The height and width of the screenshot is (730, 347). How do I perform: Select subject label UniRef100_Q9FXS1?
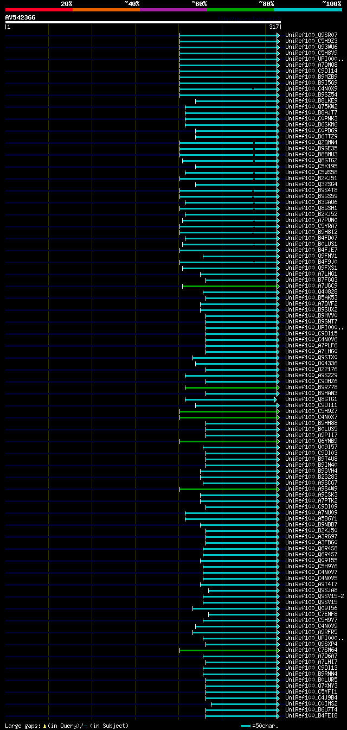pyautogui.click(x=311, y=268)
